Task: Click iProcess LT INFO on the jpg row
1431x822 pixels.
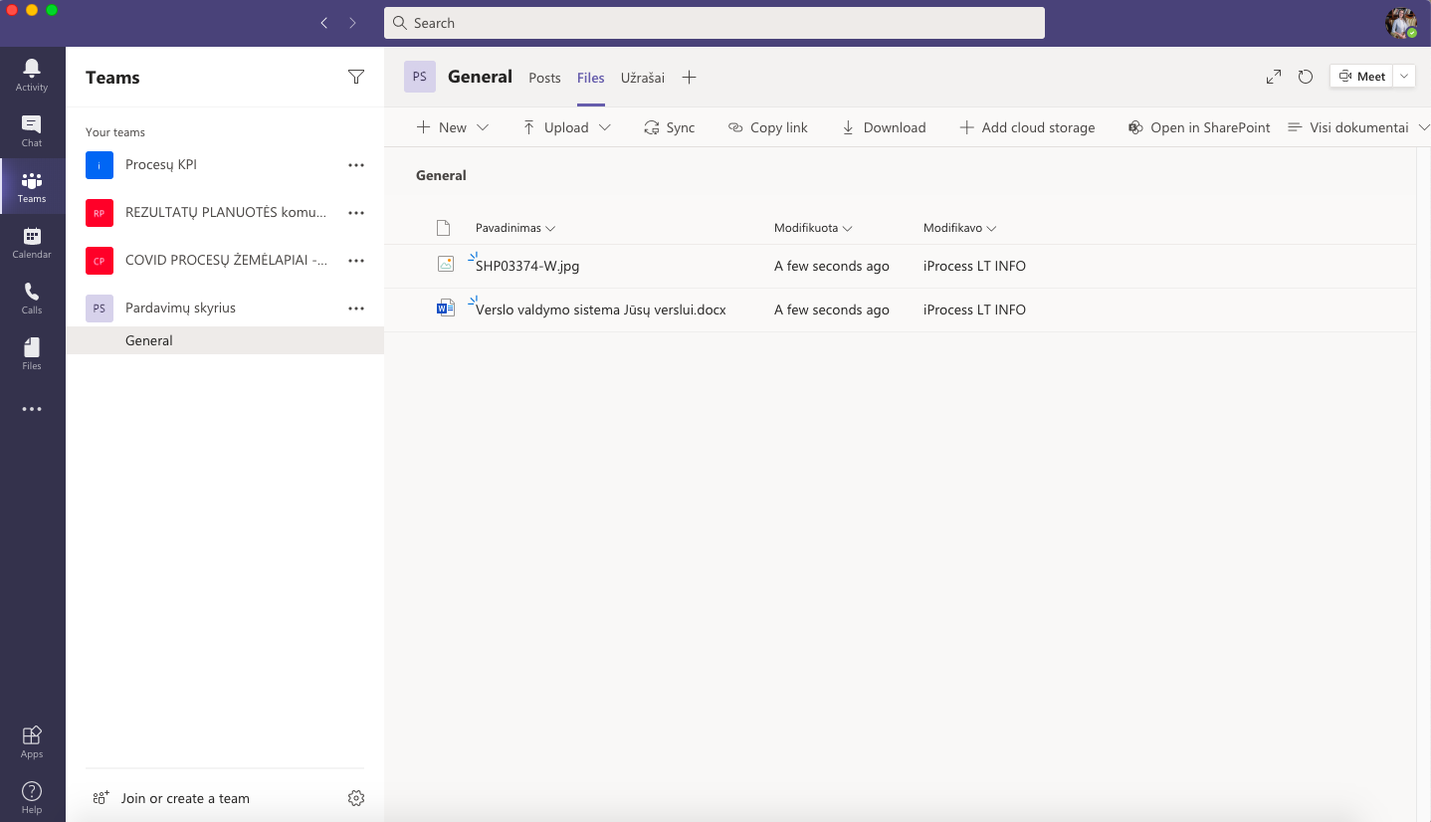Action: [974, 266]
